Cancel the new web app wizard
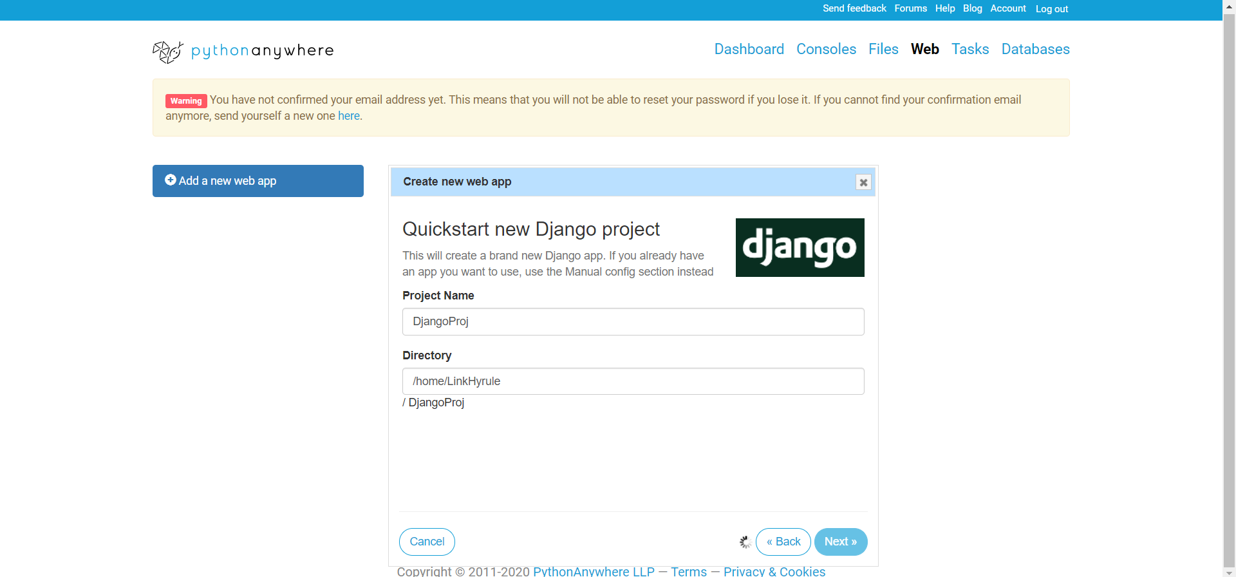This screenshot has width=1236, height=577. 427,542
